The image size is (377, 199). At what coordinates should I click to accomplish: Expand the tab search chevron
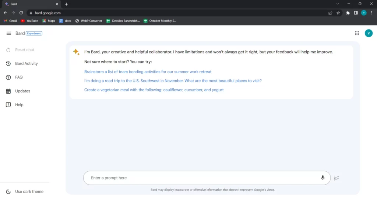tap(338, 4)
